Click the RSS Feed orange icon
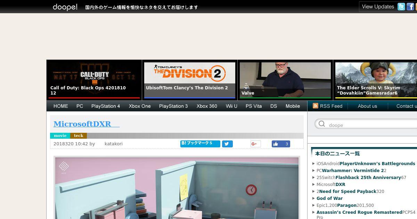The image size is (417, 219). coord(316,106)
